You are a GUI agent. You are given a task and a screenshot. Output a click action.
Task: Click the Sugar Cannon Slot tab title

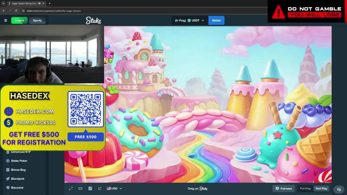(x=24, y=4)
